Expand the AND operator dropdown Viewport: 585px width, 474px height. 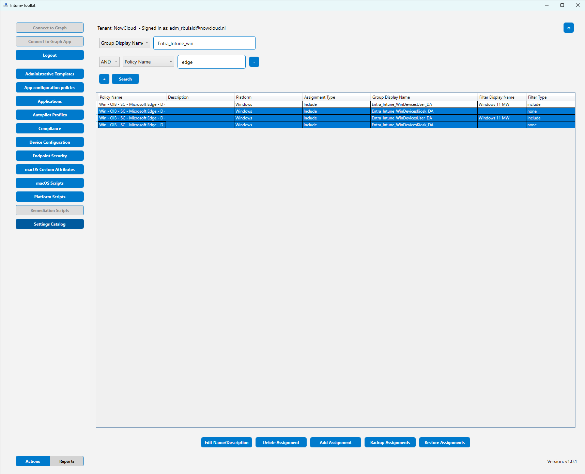[x=109, y=62]
